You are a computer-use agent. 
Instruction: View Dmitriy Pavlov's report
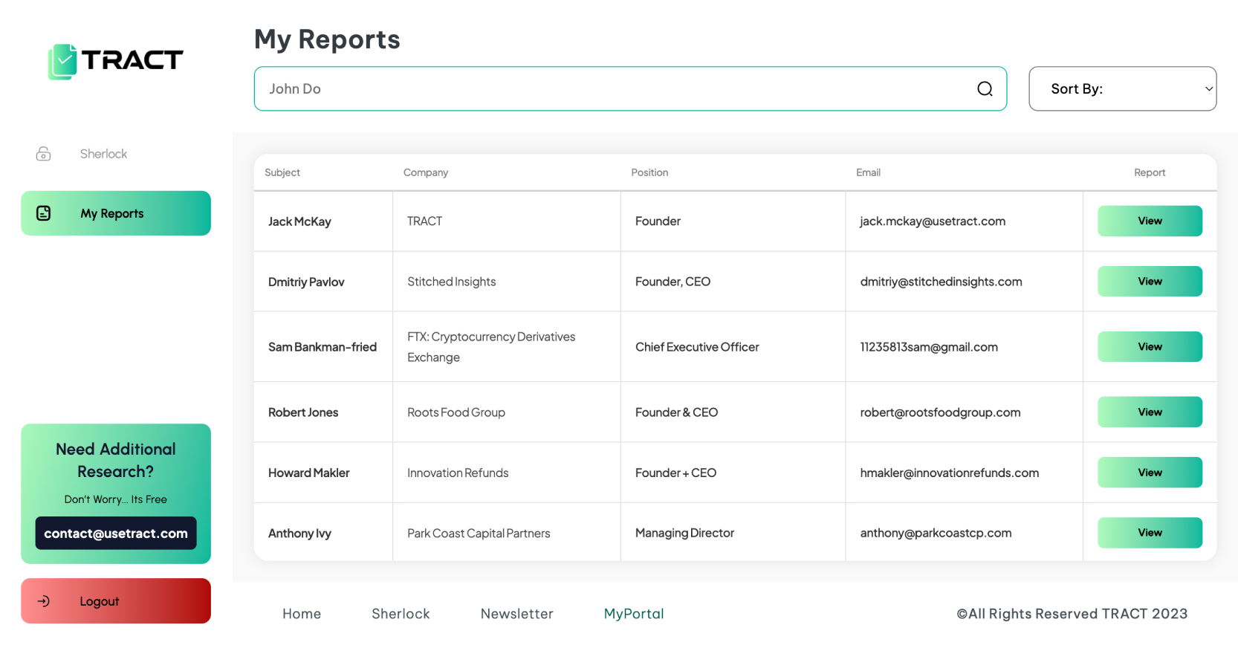click(x=1150, y=282)
